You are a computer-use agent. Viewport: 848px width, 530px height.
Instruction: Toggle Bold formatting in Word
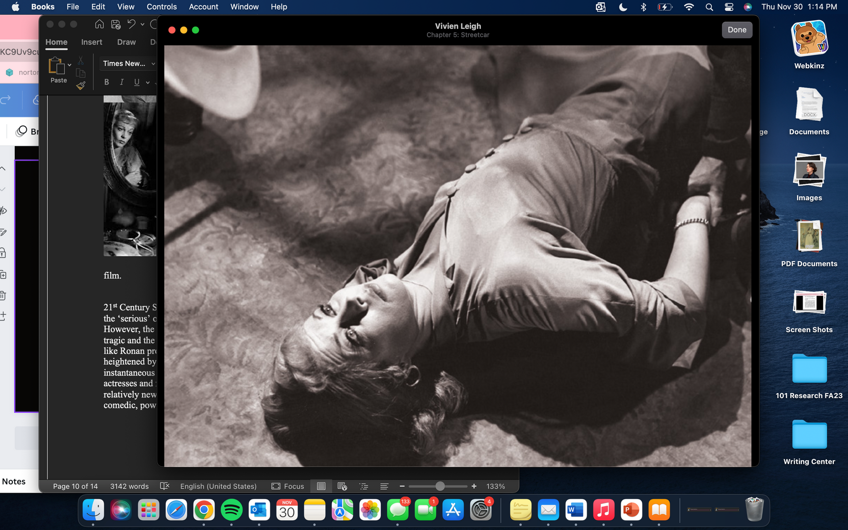point(106,82)
